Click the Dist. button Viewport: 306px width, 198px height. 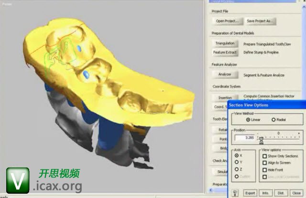[281, 193]
